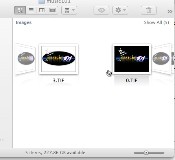Image resolution: width=175 pixels, height=160 pixels.
Task: Click the tilted thumbnail left of 3.TIF
Action: [x=26, y=59]
